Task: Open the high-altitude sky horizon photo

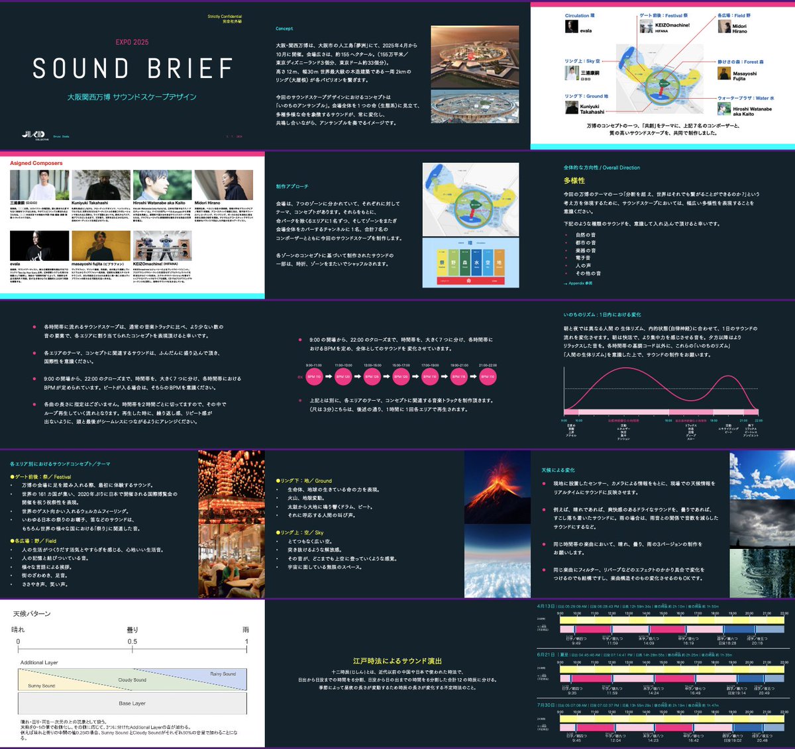Action: point(498,562)
